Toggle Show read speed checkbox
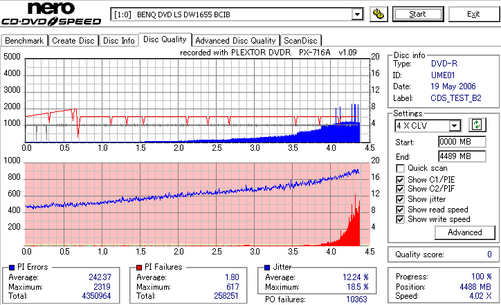The height and width of the screenshot is (305, 501). click(400, 210)
